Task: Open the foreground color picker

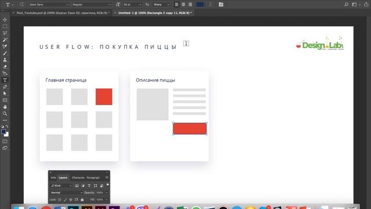Action: click(x=3, y=132)
